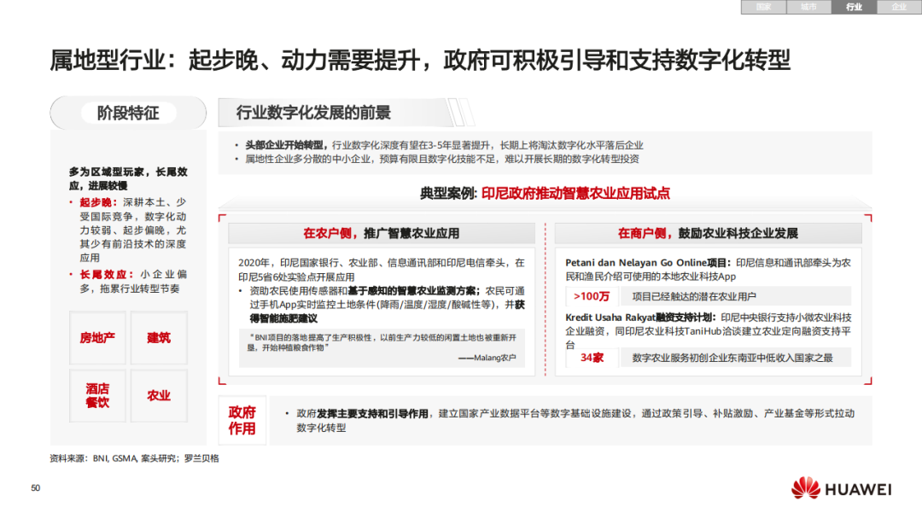Open the 企业 tab
This screenshot has height=519, width=922.
(898, 7)
